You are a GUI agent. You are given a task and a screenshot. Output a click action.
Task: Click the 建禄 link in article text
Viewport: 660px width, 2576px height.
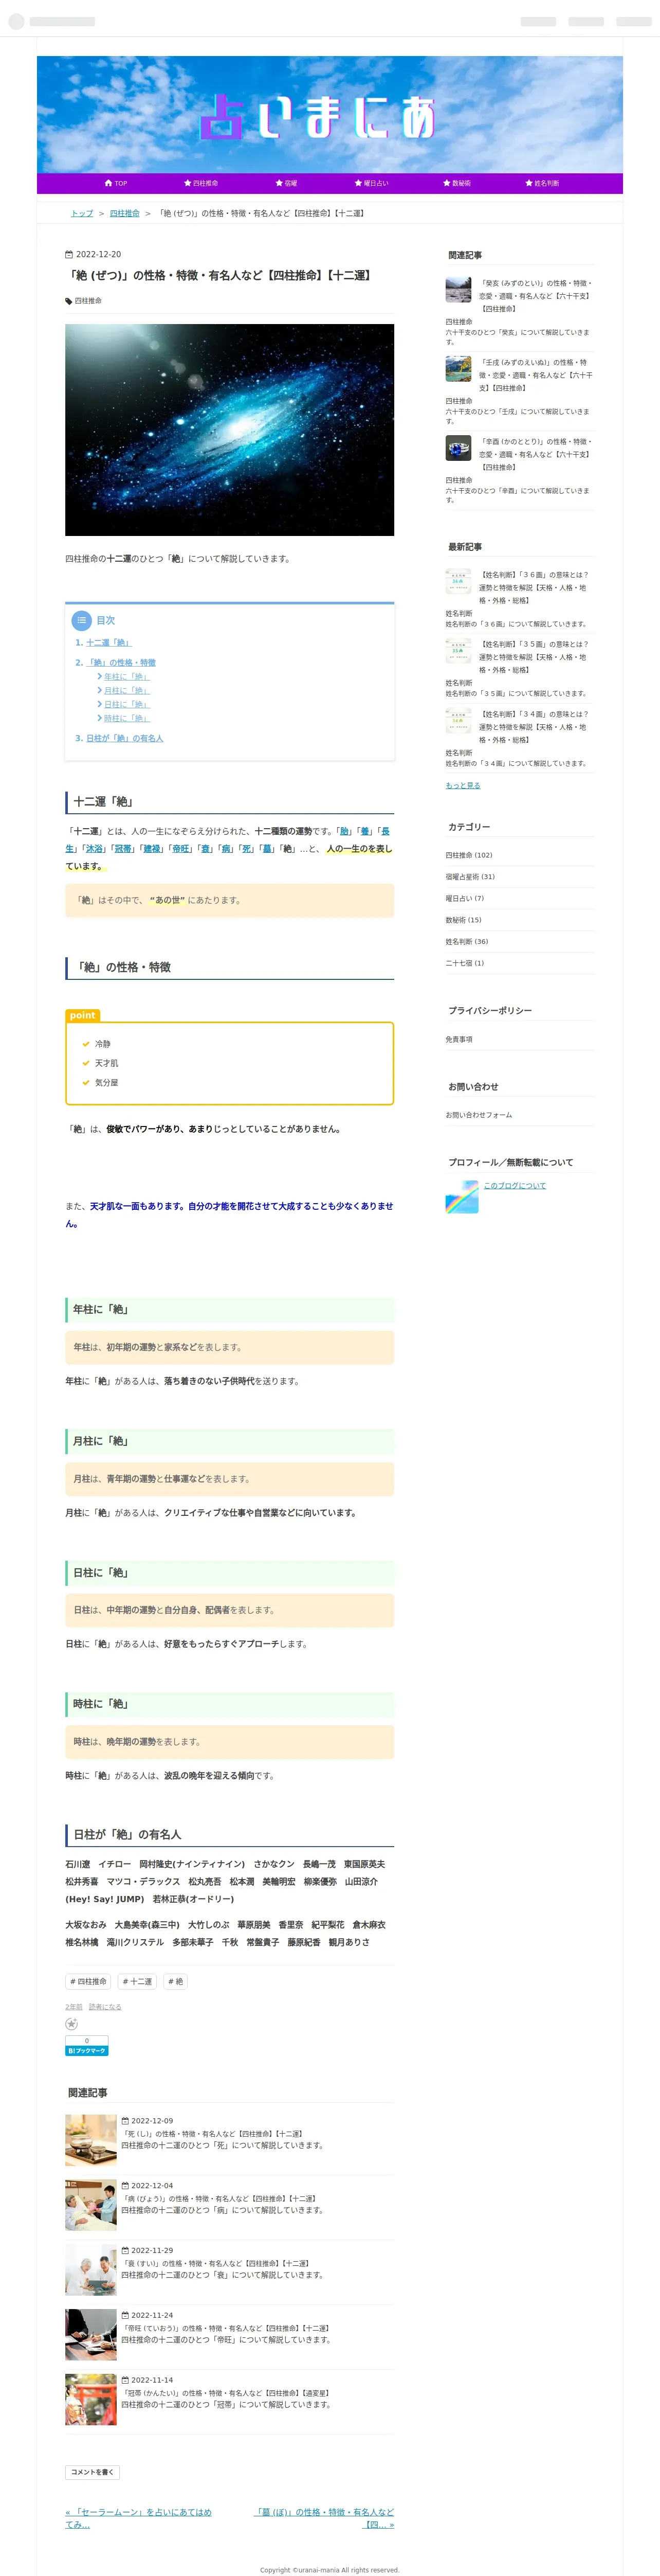152,849
